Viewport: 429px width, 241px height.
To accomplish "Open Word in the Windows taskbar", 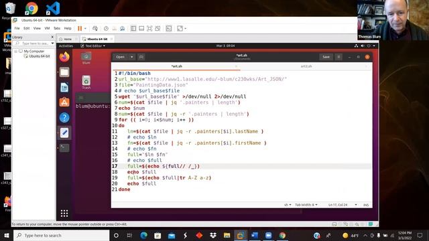I will (255, 235).
